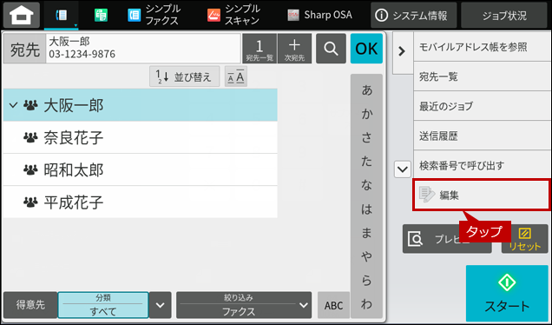Open the green copy mode icon

pyautogui.click(x=101, y=15)
